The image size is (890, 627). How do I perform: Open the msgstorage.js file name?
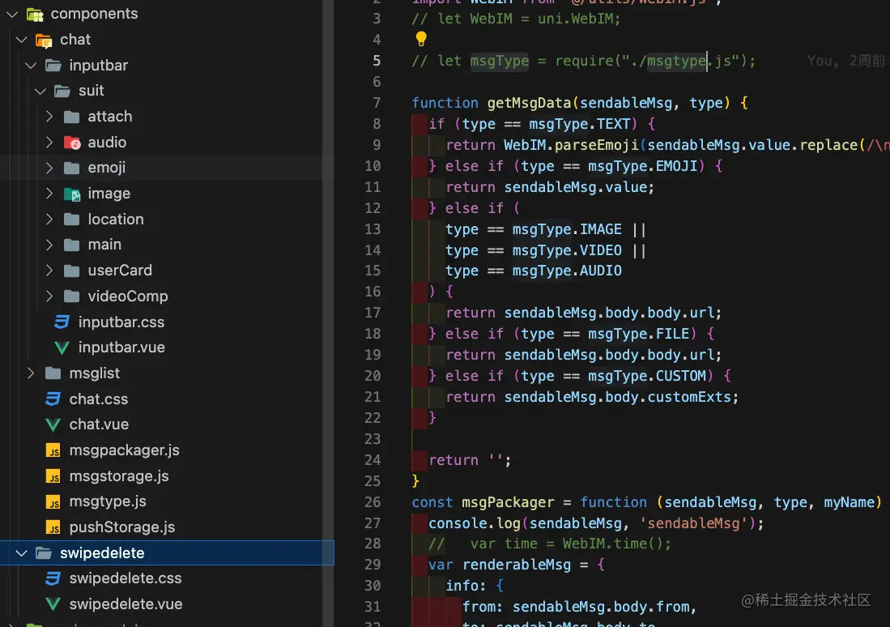[x=119, y=476]
